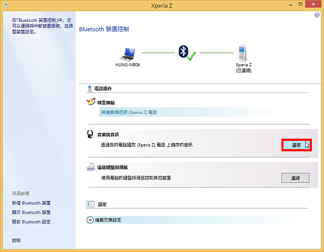Viewport: 324px width, 252px height.
Task: Open 顯示 Bluetooth 裝置 link
Action: point(31,213)
